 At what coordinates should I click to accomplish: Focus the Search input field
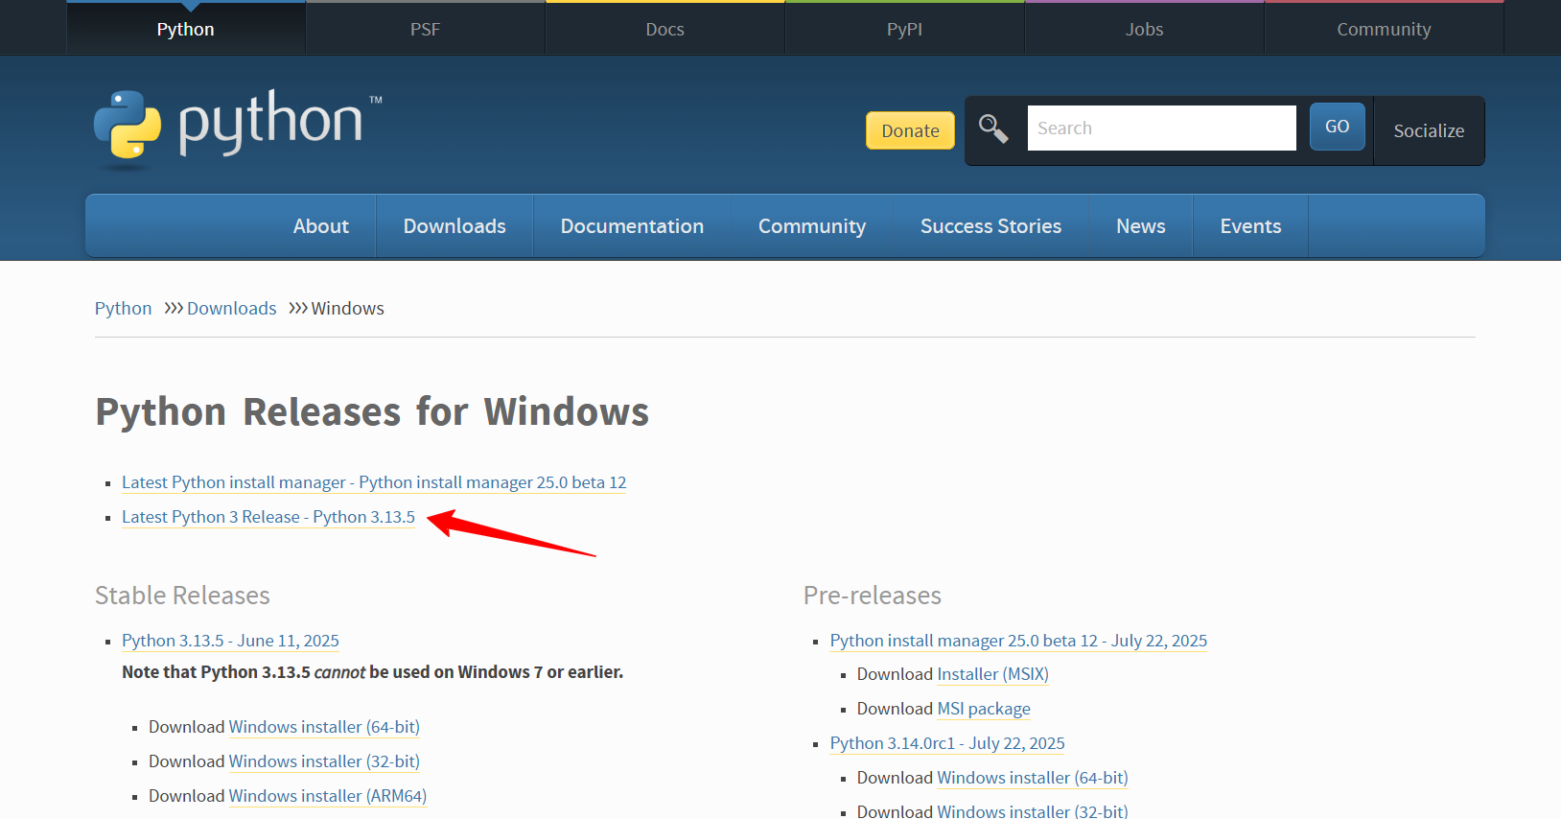point(1161,128)
